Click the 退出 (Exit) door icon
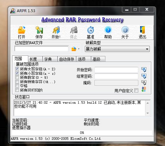This screenshot has height=146, width=165. tap(142, 30)
